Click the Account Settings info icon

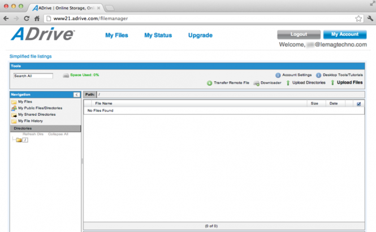pos(278,75)
